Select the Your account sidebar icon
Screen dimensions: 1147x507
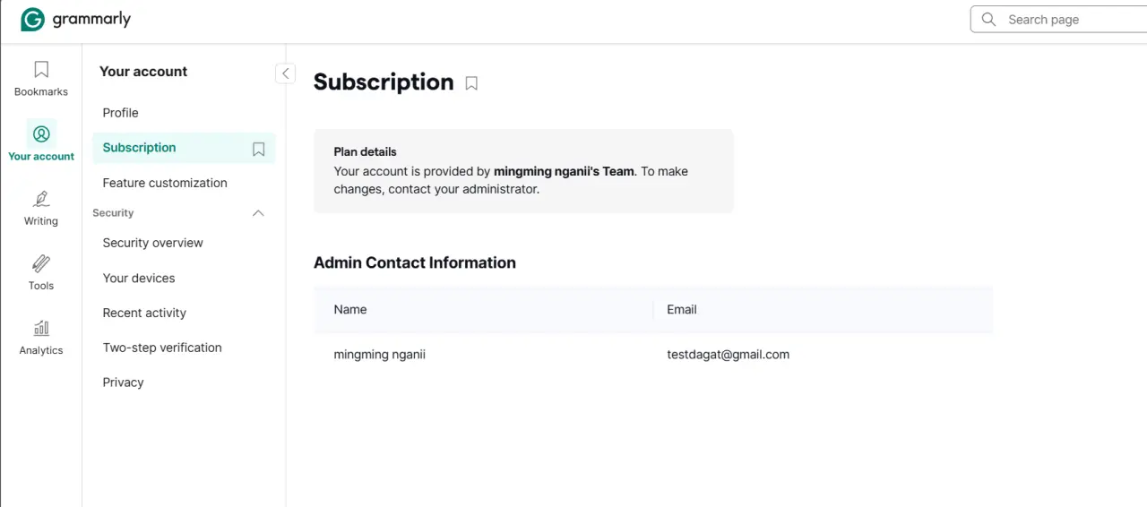pyautogui.click(x=41, y=134)
